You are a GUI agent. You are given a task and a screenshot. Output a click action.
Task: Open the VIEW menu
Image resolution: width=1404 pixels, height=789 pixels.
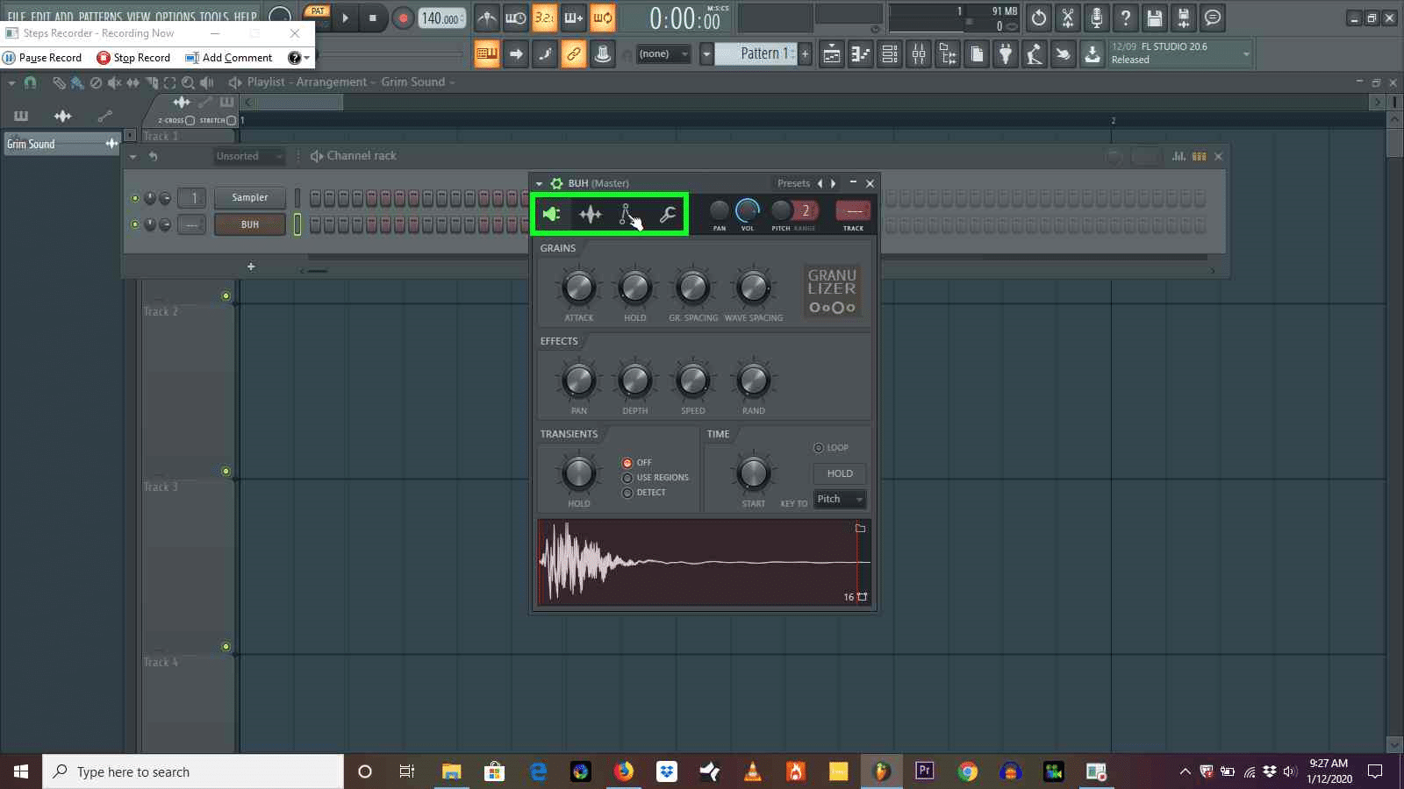(x=139, y=18)
